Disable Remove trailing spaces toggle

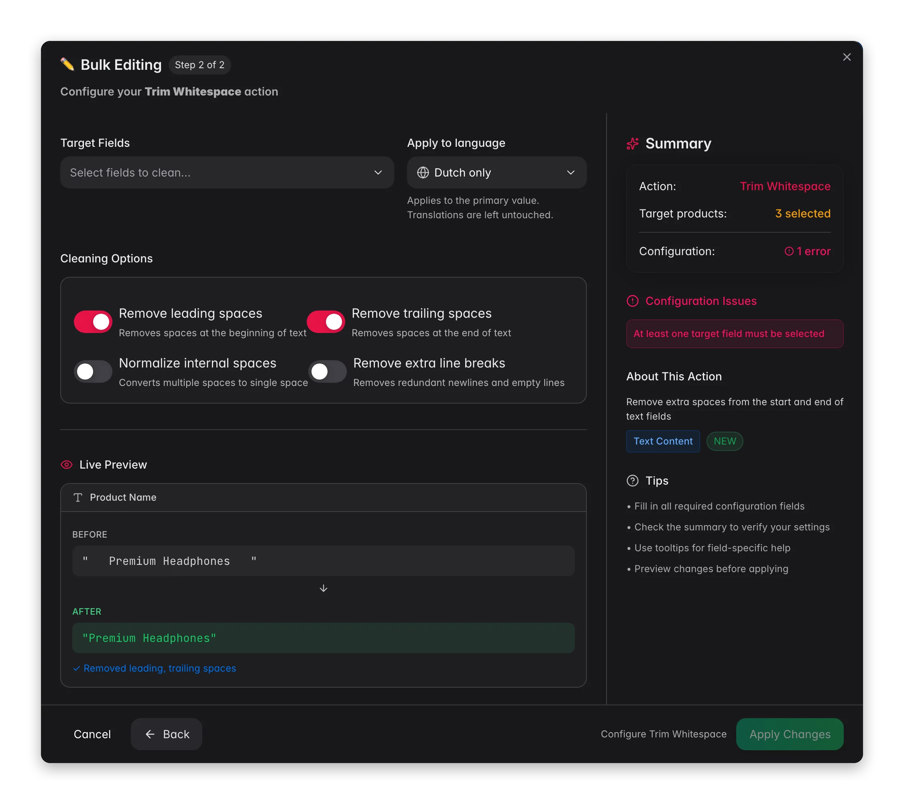[x=326, y=322]
